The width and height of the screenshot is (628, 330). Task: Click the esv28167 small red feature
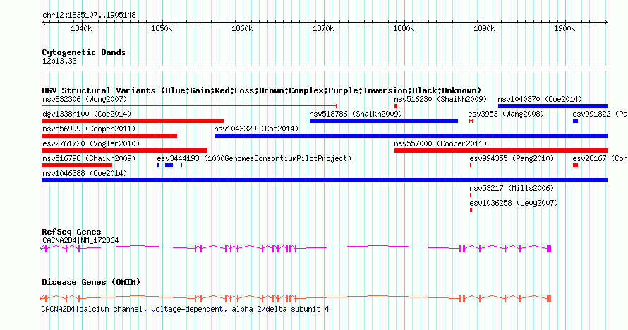pyautogui.click(x=575, y=165)
